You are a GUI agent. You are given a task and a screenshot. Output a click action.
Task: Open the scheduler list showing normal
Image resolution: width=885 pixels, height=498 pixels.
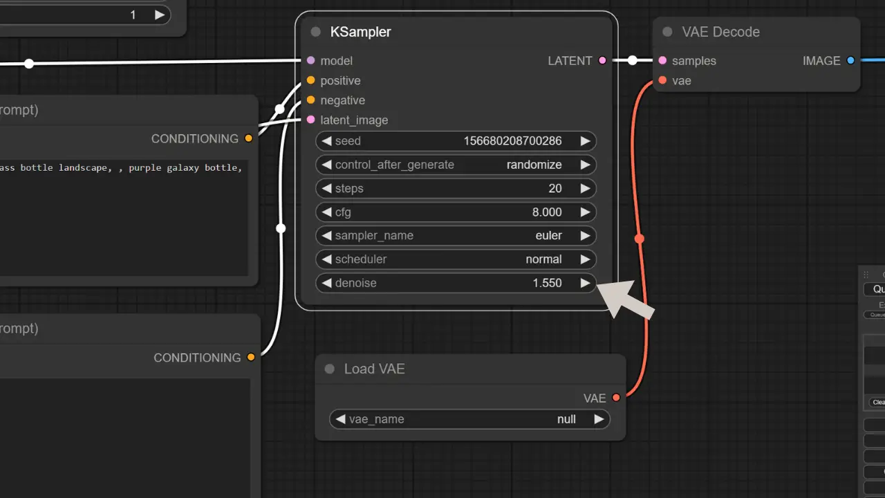click(456, 259)
